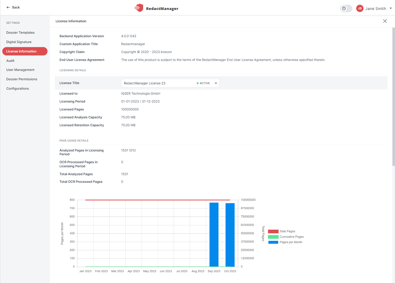Click the Back arrow icon

tap(8, 7)
